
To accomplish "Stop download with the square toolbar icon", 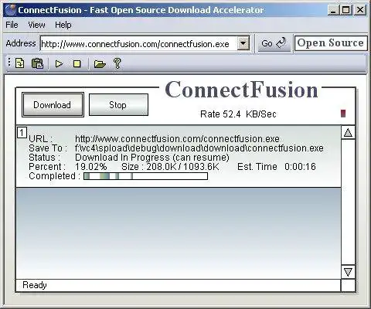I will click(77, 63).
